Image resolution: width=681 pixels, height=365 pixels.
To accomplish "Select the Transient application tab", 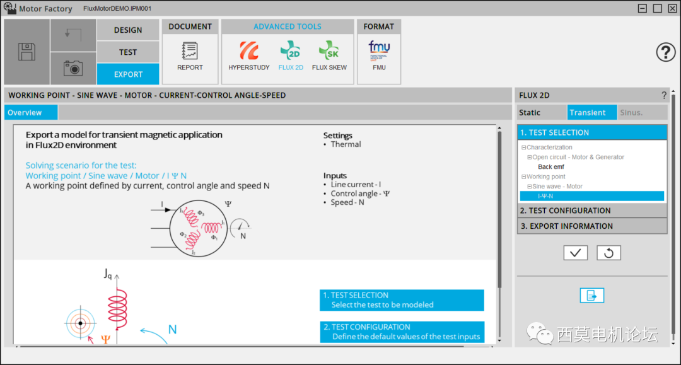I will [x=592, y=112].
